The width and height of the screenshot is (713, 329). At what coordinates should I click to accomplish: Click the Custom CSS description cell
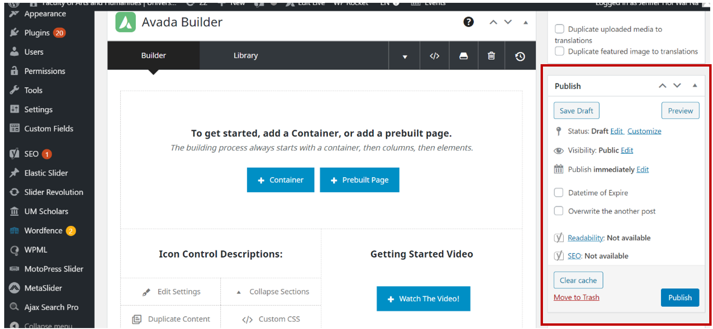click(271, 319)
